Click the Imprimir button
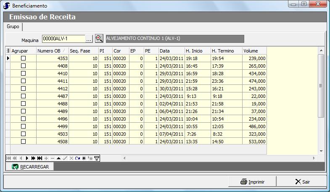Screen dimensions: 330x192 [252, 182]
